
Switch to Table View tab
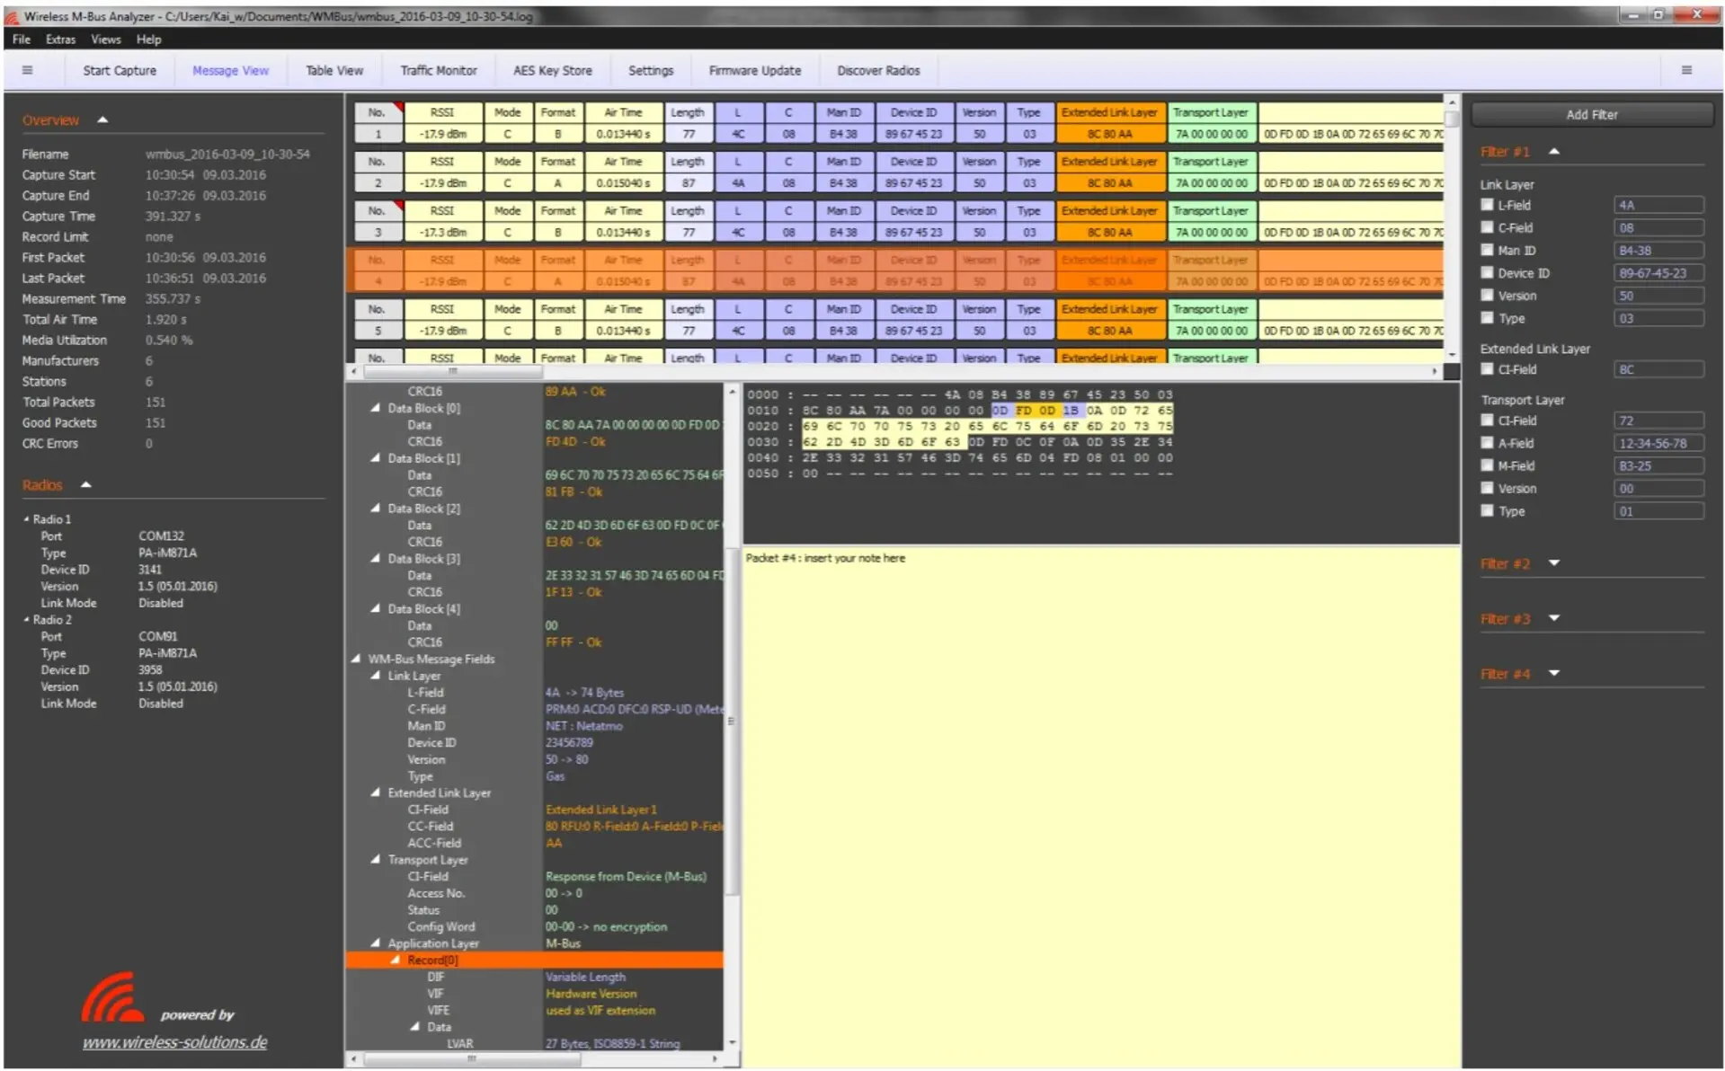tap(334, 70)
